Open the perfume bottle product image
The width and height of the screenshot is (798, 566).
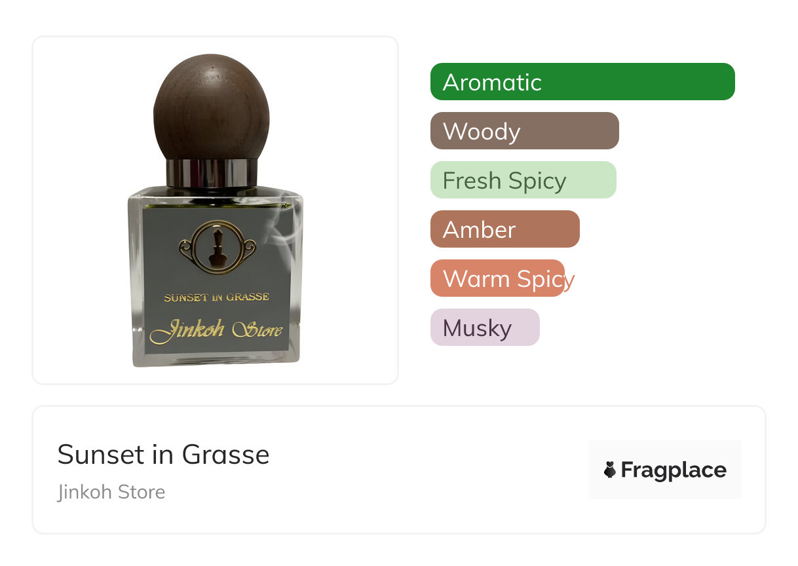click(x=216, y=210)
